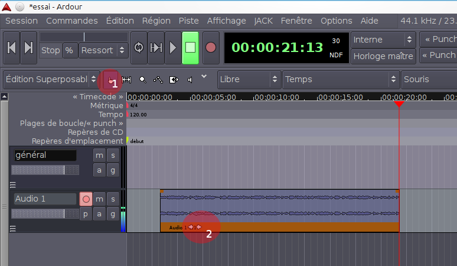Select the Audio 1 region waveform
Screen dimensions: 457x266
pyautogui.click(x=280, y=206)
